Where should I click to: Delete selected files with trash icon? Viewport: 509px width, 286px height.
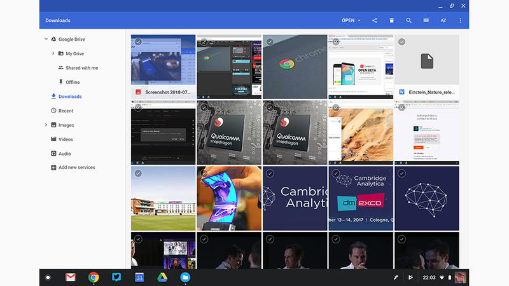point(391,20)
